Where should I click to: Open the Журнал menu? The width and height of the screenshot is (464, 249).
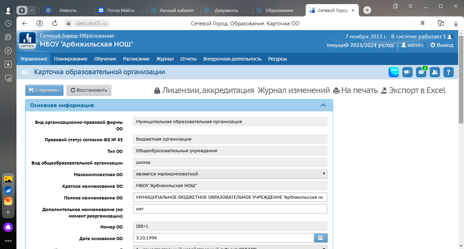click(x=165, y=59)
